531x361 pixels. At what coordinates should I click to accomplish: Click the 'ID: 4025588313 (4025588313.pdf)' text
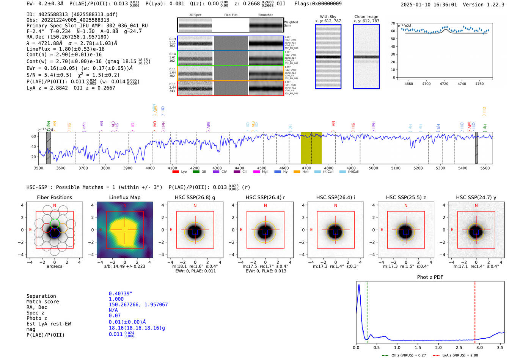coord(72,14)
